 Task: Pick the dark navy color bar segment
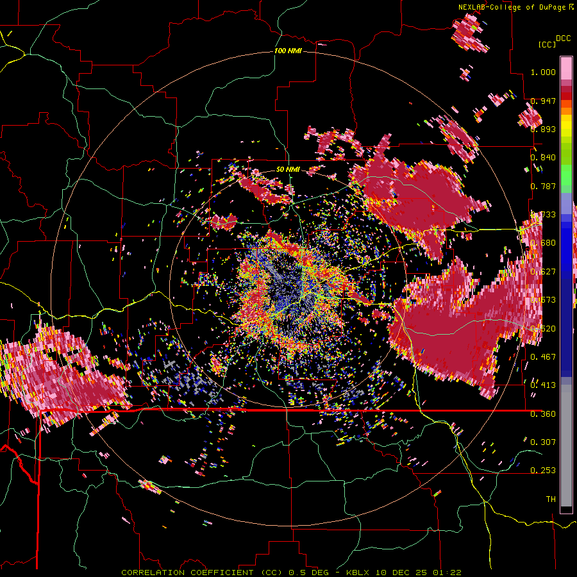pyautogui.click(x=566, y=324)
